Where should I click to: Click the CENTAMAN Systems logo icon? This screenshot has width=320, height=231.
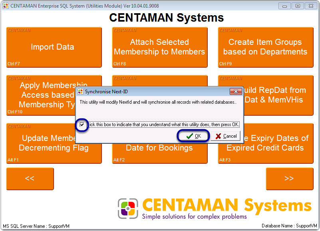128,208
